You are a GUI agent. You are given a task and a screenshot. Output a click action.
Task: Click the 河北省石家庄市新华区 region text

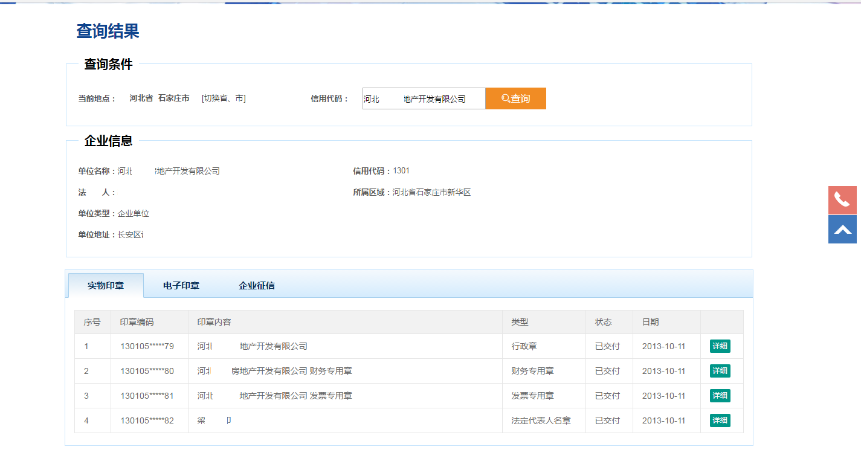point(431,192)
